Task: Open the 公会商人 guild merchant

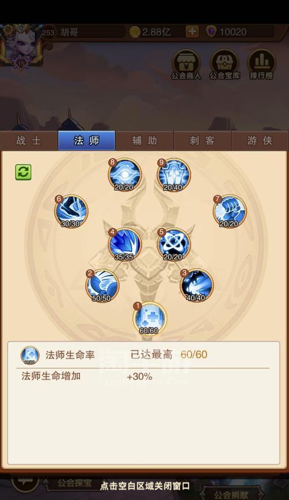Action: click(x=186, y=65)
